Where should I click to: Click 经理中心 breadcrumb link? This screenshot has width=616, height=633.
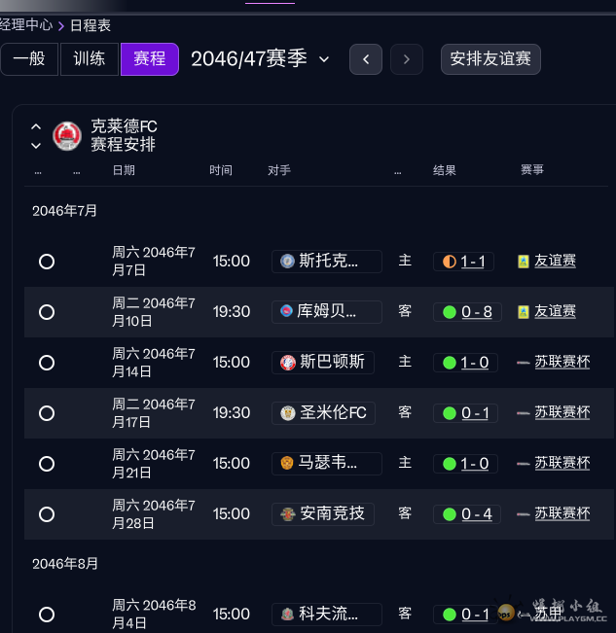[26, 25]
